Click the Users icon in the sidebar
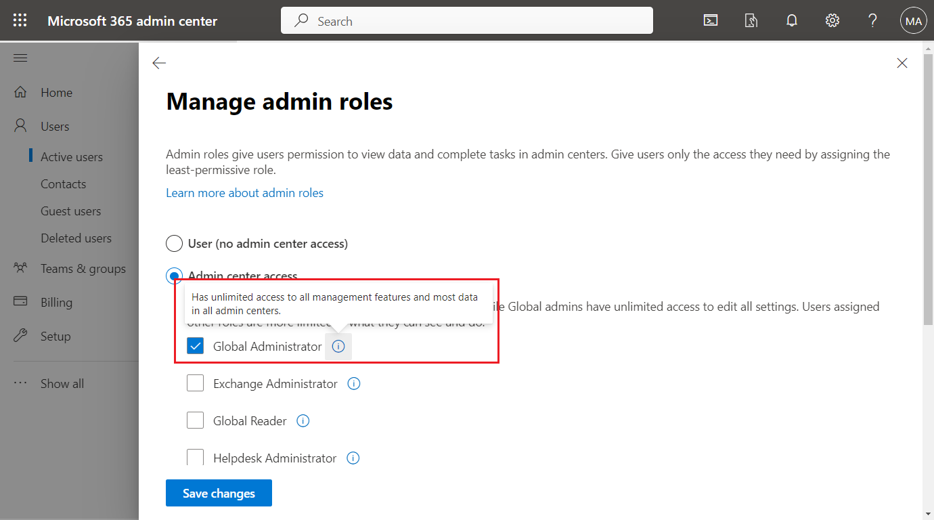This screenshot has height=520, width=934. click(x=20, y=126)
